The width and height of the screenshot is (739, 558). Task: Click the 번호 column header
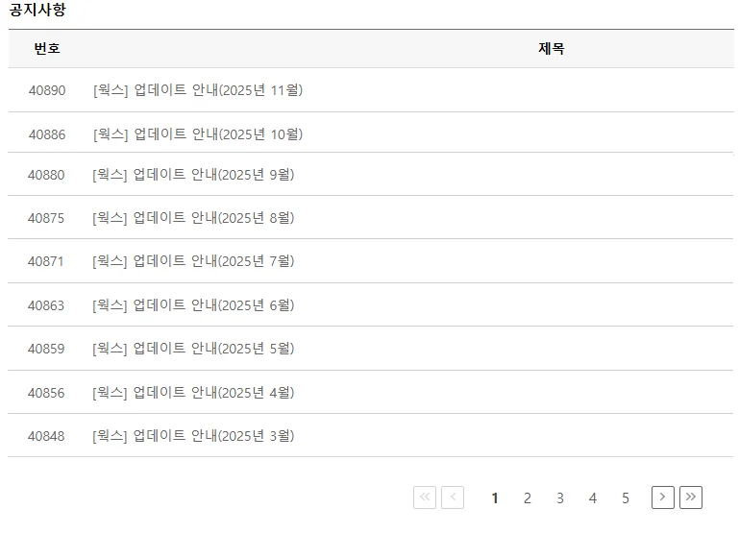click(x=47, y=49)
